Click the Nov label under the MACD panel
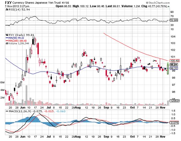 (x=163, y=136)
